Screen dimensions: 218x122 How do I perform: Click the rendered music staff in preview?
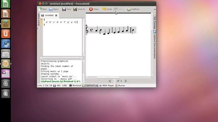[111, 30]
